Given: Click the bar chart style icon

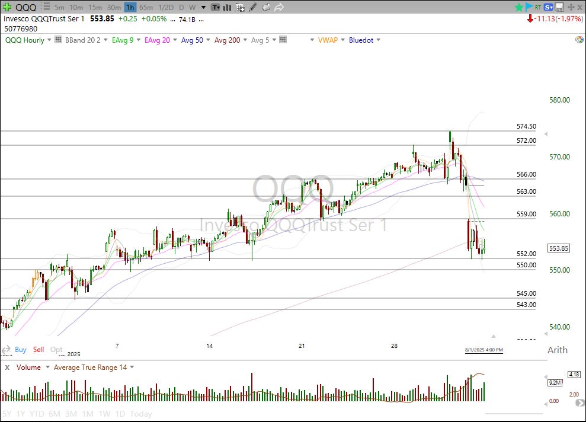Looking at the screenshot, I should pos(227,7).
